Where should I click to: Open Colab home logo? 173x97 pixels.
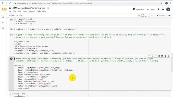4,9
